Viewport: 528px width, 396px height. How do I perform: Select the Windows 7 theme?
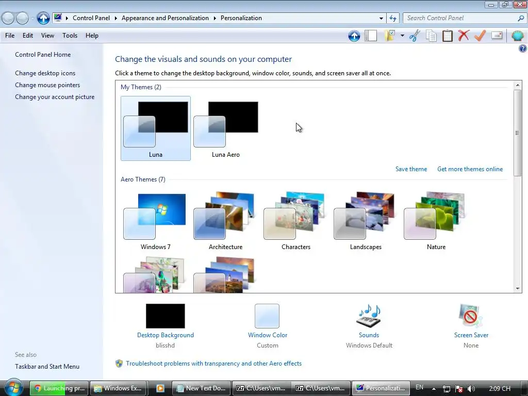click(156, 221)
